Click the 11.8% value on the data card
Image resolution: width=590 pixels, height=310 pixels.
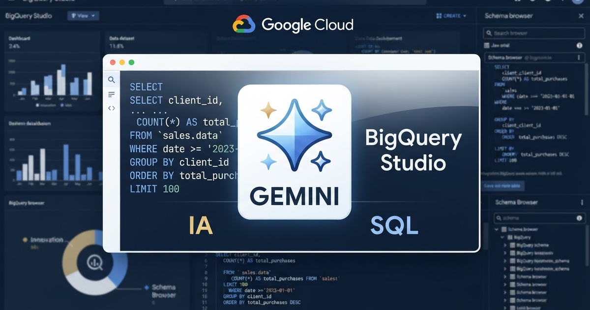tap(116, 46)
